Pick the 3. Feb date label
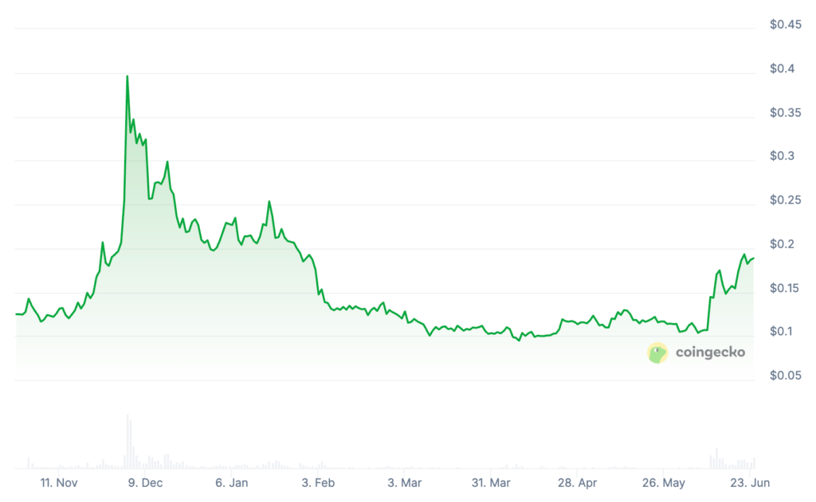 click(x=319, y=483)
